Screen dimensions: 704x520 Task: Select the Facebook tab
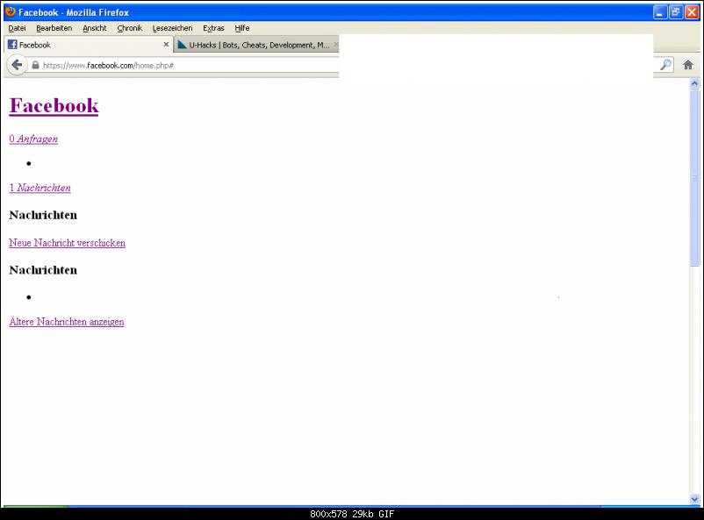point(89,45)
